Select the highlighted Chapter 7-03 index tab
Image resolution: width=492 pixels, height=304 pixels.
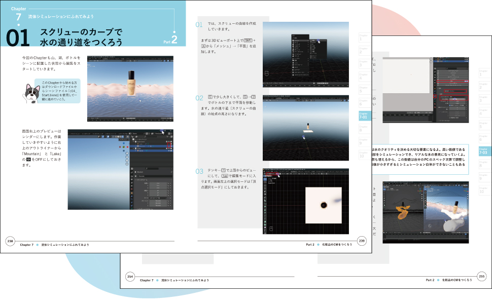pos(485,151)
